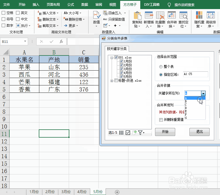220x195 pixels.
Task: Click the 新增插入 icon
Action: (x=149, y=15)
